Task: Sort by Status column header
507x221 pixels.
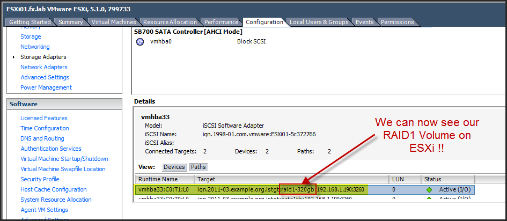Action: (x=448, y=179)
